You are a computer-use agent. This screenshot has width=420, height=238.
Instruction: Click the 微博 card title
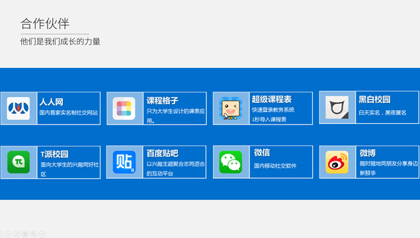368,153
